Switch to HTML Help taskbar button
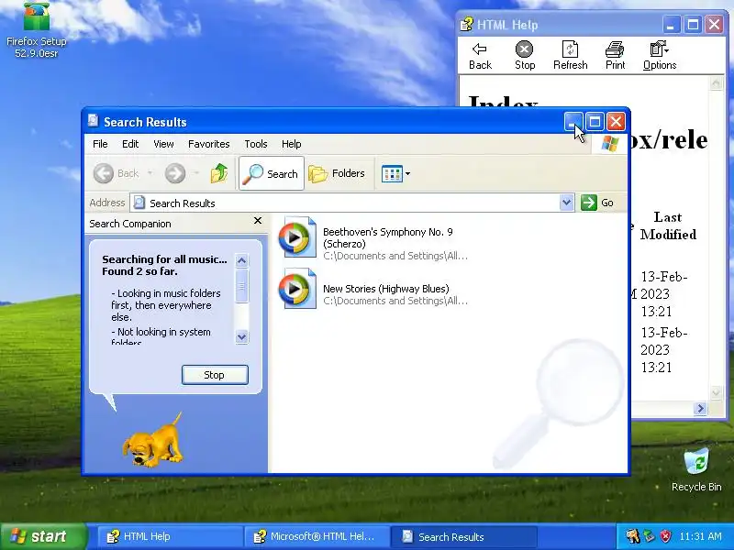734x550 pixels. (x=169, y=536)
